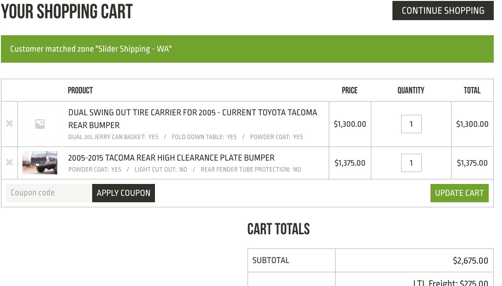
Task: Open the Dual Swing Out Tire Carrier product link
Action: pos(193,119)
